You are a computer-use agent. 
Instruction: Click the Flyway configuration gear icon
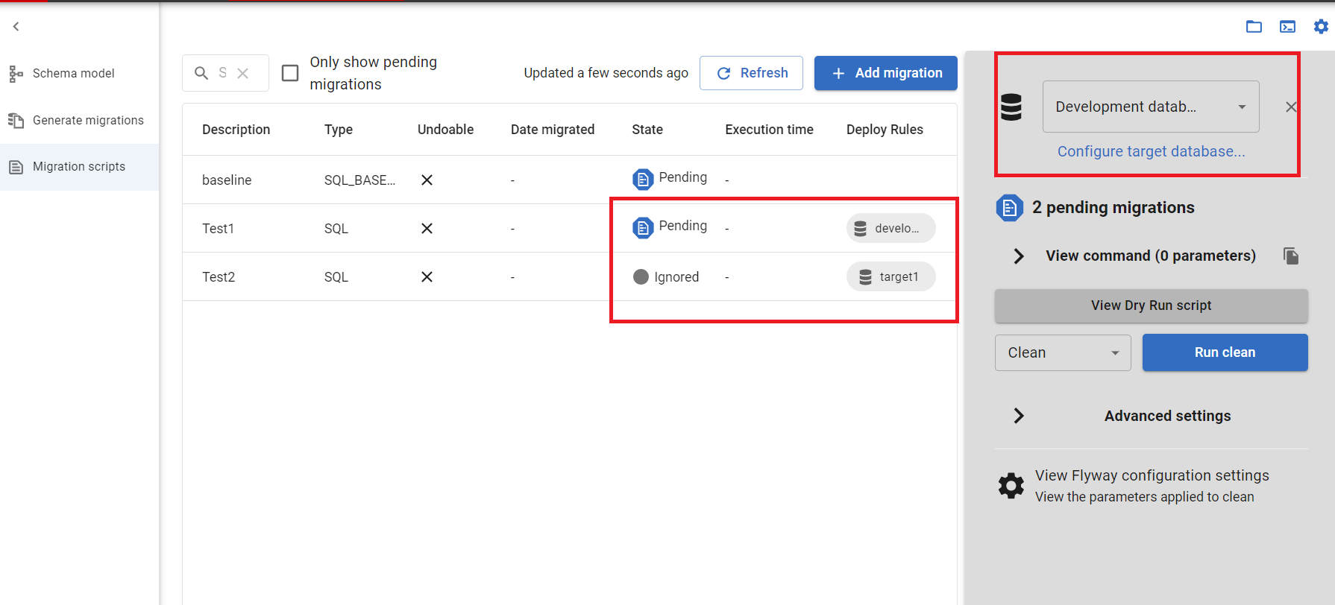[x=1011, y=486]
